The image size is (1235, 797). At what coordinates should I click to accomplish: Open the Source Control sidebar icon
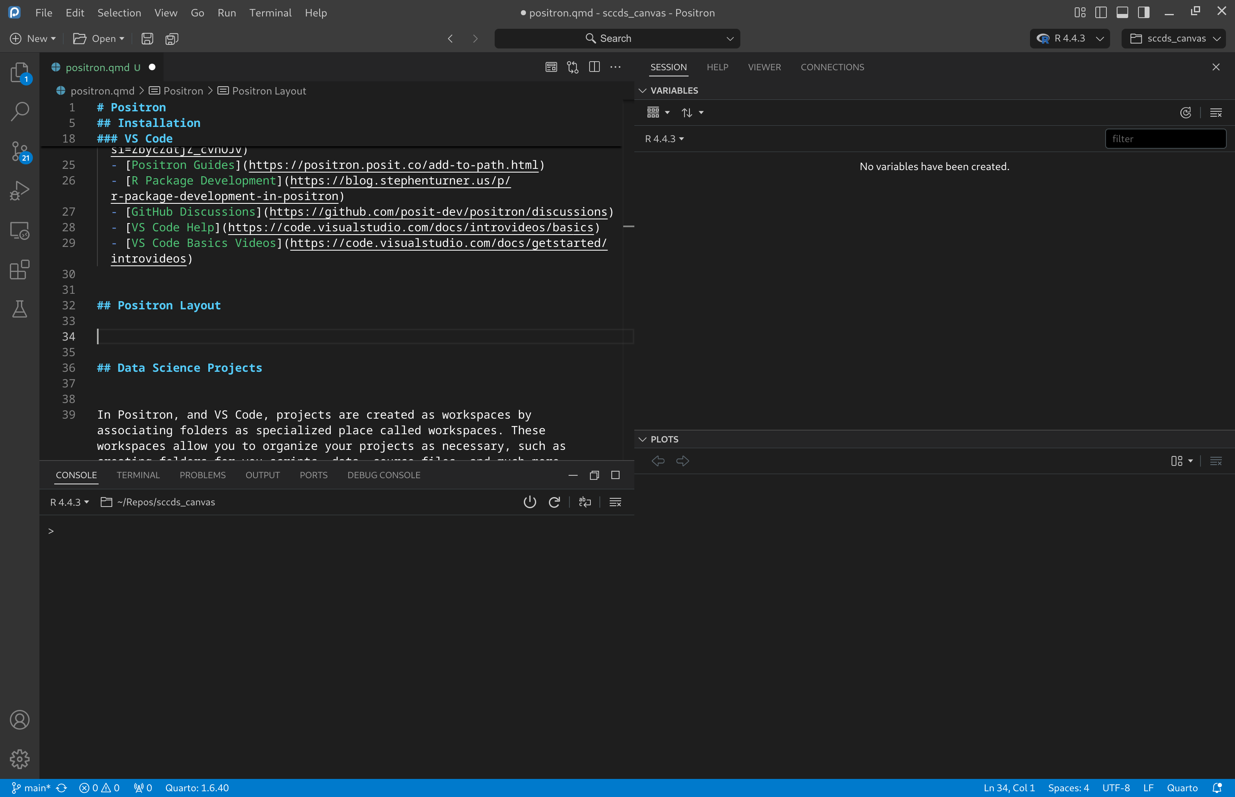tap(20, 151)
